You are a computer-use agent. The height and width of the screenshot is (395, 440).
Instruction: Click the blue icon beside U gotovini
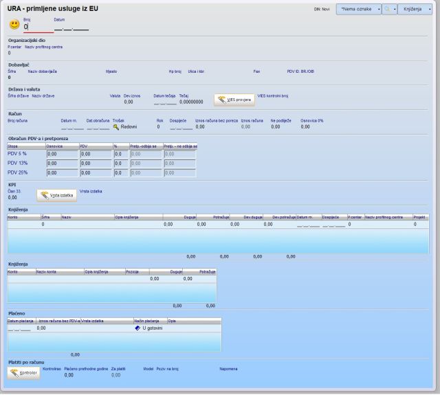(x=137, y=328)
